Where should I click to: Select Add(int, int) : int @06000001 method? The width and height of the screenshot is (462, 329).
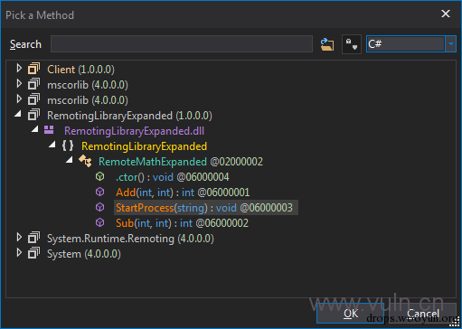(183, 193)
